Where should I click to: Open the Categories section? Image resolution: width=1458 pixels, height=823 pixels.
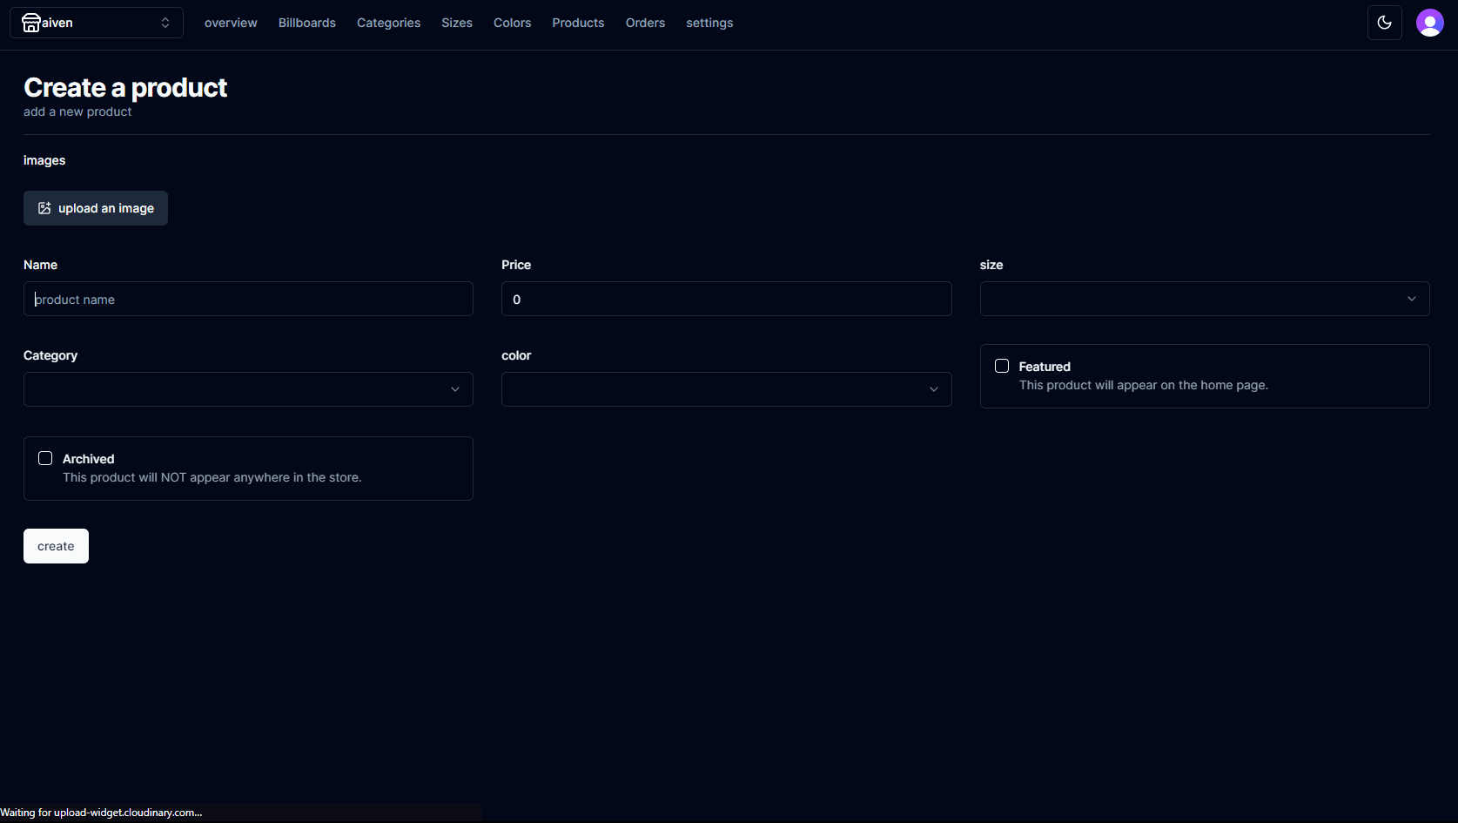tap(388, 23)
